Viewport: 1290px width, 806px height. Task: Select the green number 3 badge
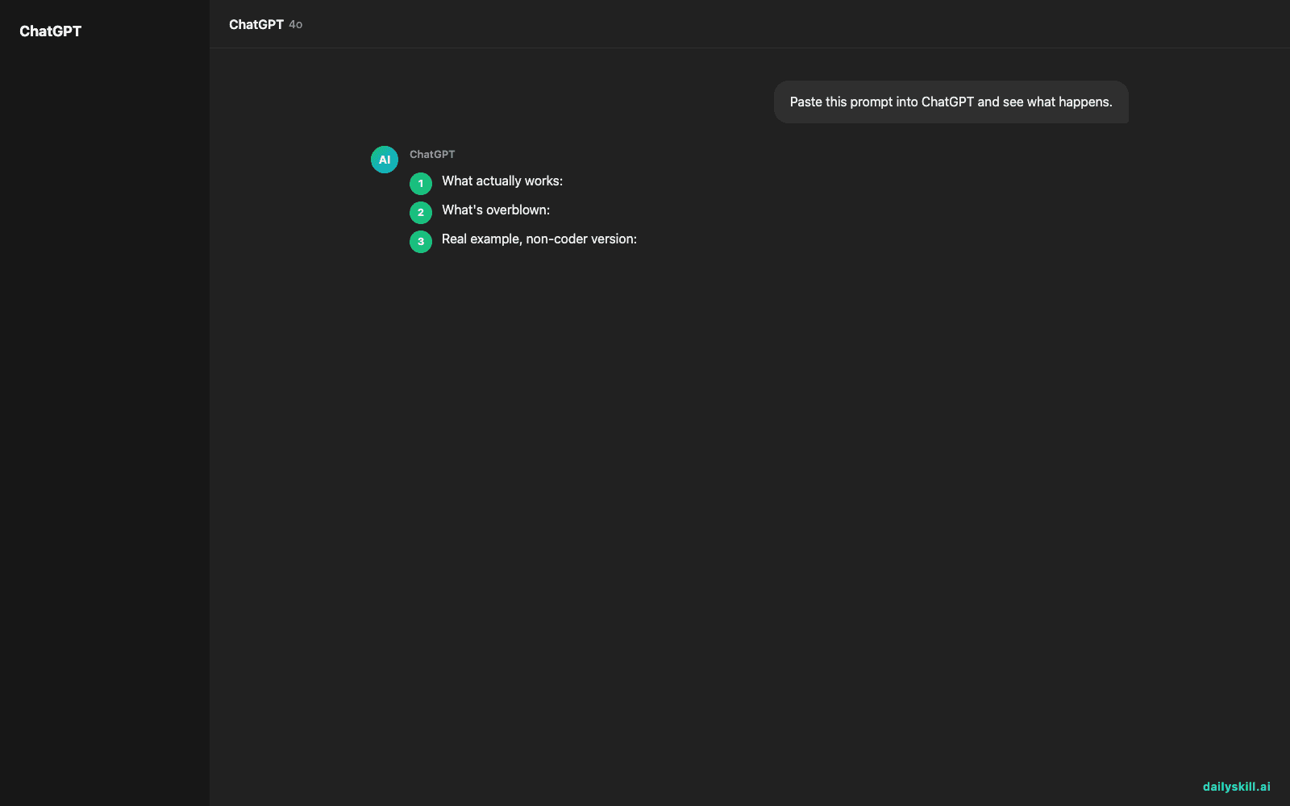421,242
